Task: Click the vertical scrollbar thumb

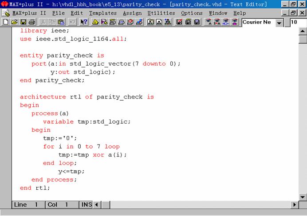Action: click(x=303, y=39)
